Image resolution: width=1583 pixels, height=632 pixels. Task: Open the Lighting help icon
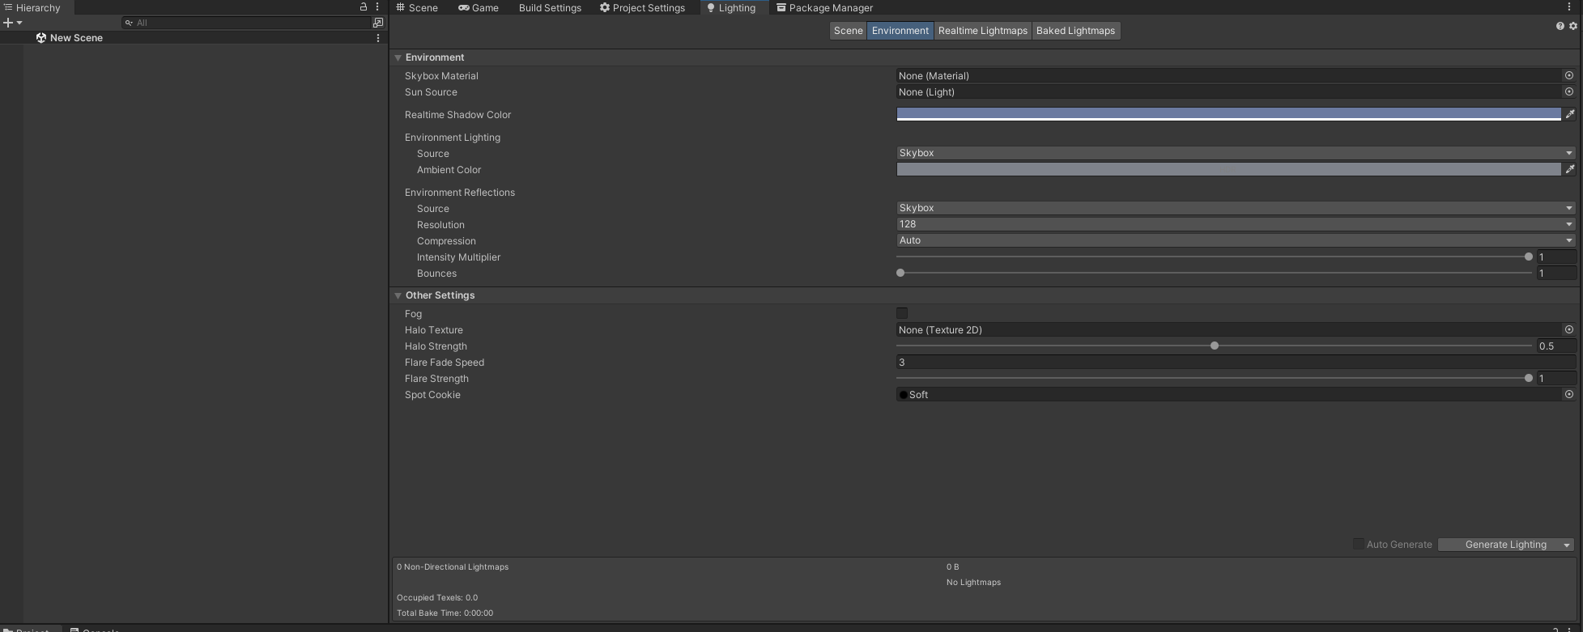coord(1560,27)
